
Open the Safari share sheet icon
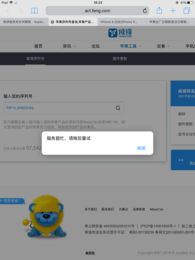[x=159, y=11]
